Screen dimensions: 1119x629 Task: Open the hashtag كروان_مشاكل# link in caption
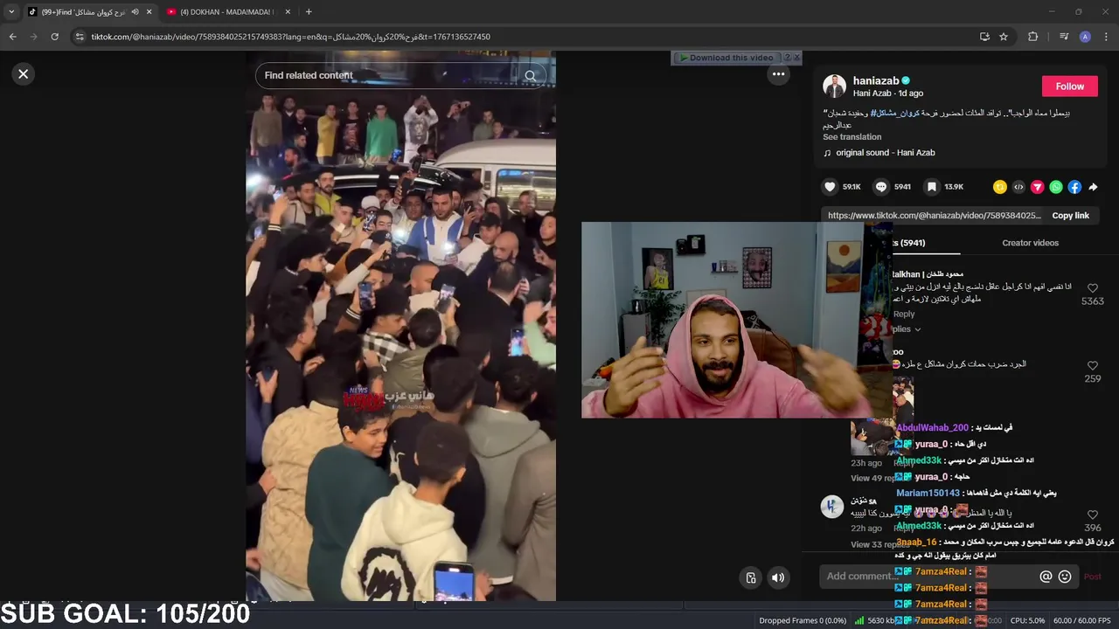[x=894, y=114]
